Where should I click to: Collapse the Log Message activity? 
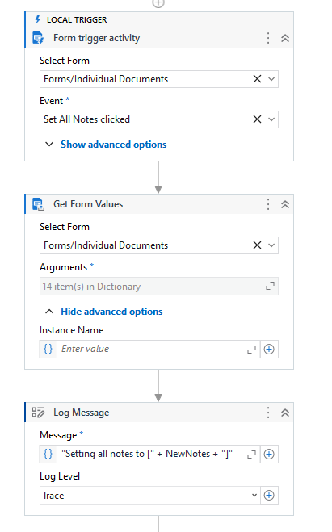(285, 413)
